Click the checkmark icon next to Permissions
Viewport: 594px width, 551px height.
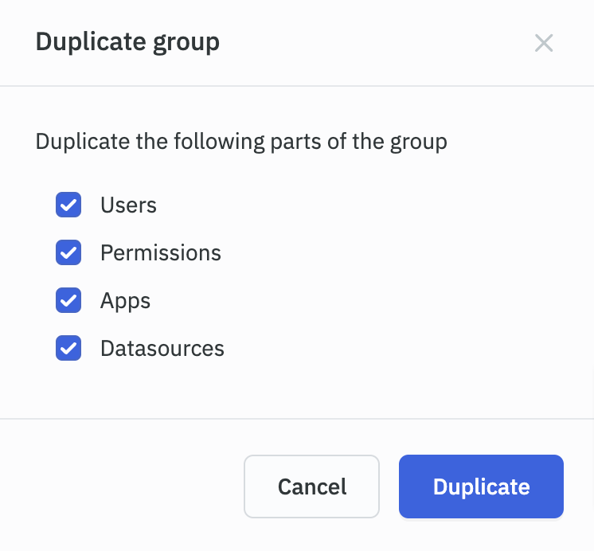pos(68,253)
